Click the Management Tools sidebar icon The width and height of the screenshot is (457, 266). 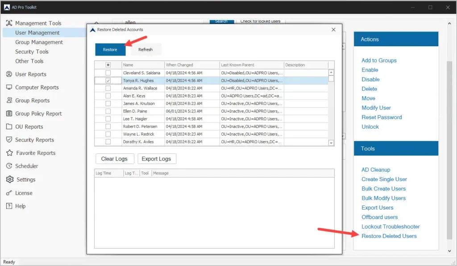(x=9, y=23)
